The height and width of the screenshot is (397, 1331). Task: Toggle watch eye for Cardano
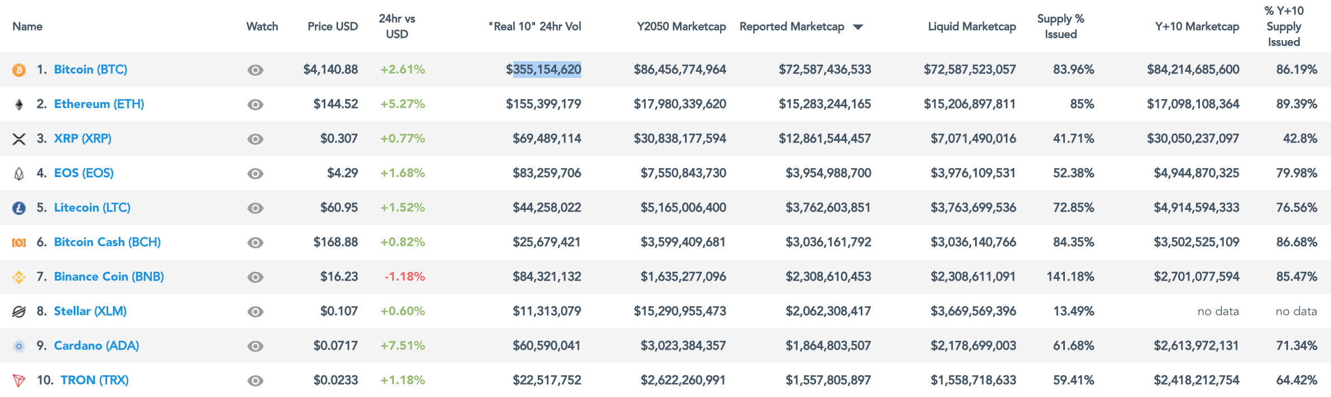[x=255, y=346]
